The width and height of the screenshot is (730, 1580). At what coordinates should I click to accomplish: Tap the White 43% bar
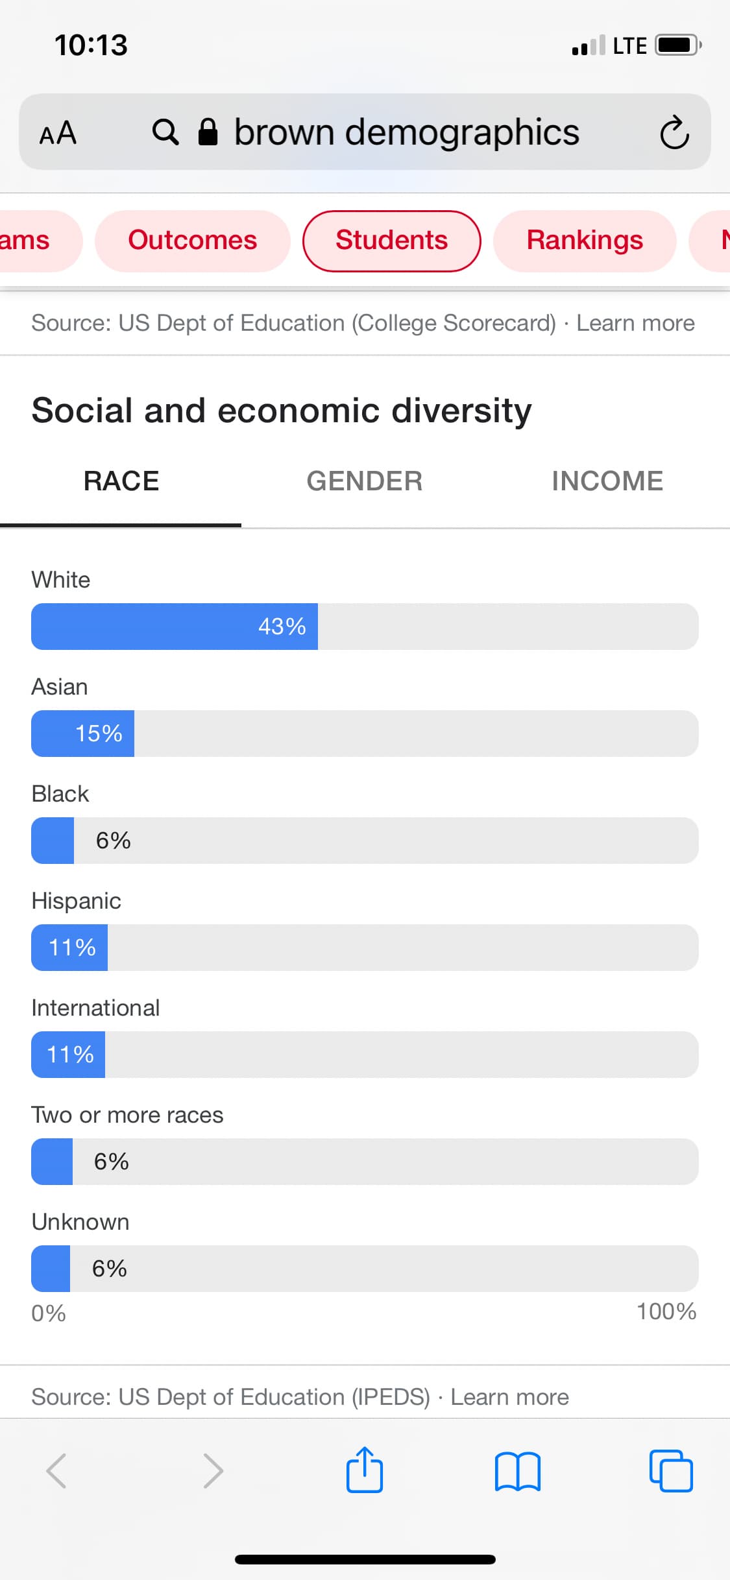pyautogui.click(x=365, y=627)
